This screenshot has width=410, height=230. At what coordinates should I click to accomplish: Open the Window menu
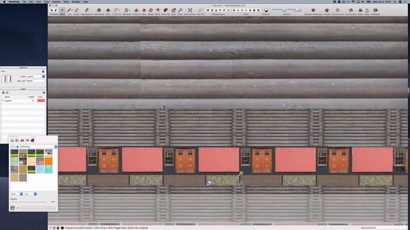(76, 1)
